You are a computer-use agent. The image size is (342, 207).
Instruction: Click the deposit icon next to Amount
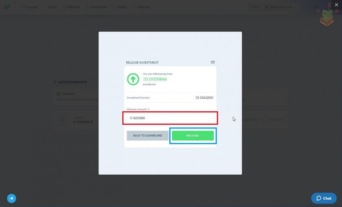(x=62, y=120)
